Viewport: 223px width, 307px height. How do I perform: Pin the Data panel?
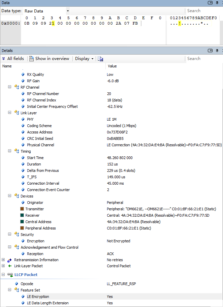217,3
